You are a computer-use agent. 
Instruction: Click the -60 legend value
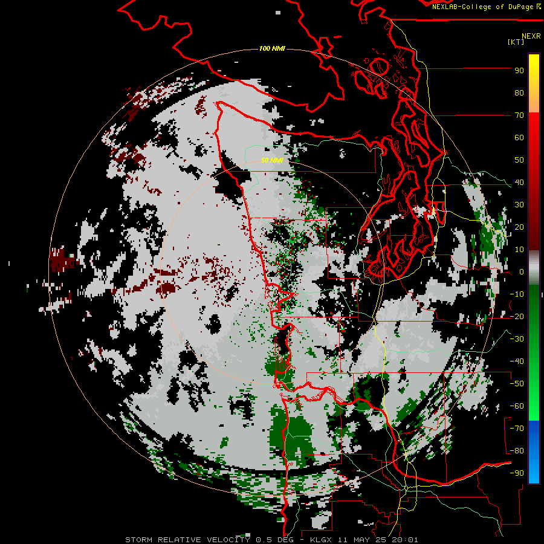(517, 406)
